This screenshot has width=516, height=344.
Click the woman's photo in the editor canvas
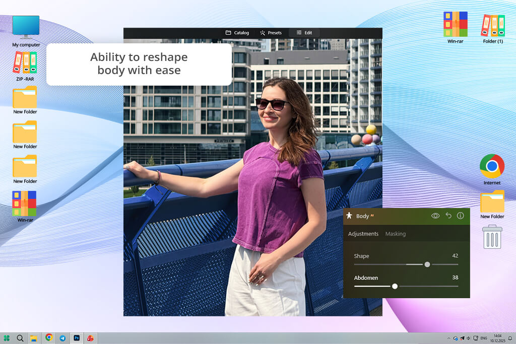[x=253, y=178]
